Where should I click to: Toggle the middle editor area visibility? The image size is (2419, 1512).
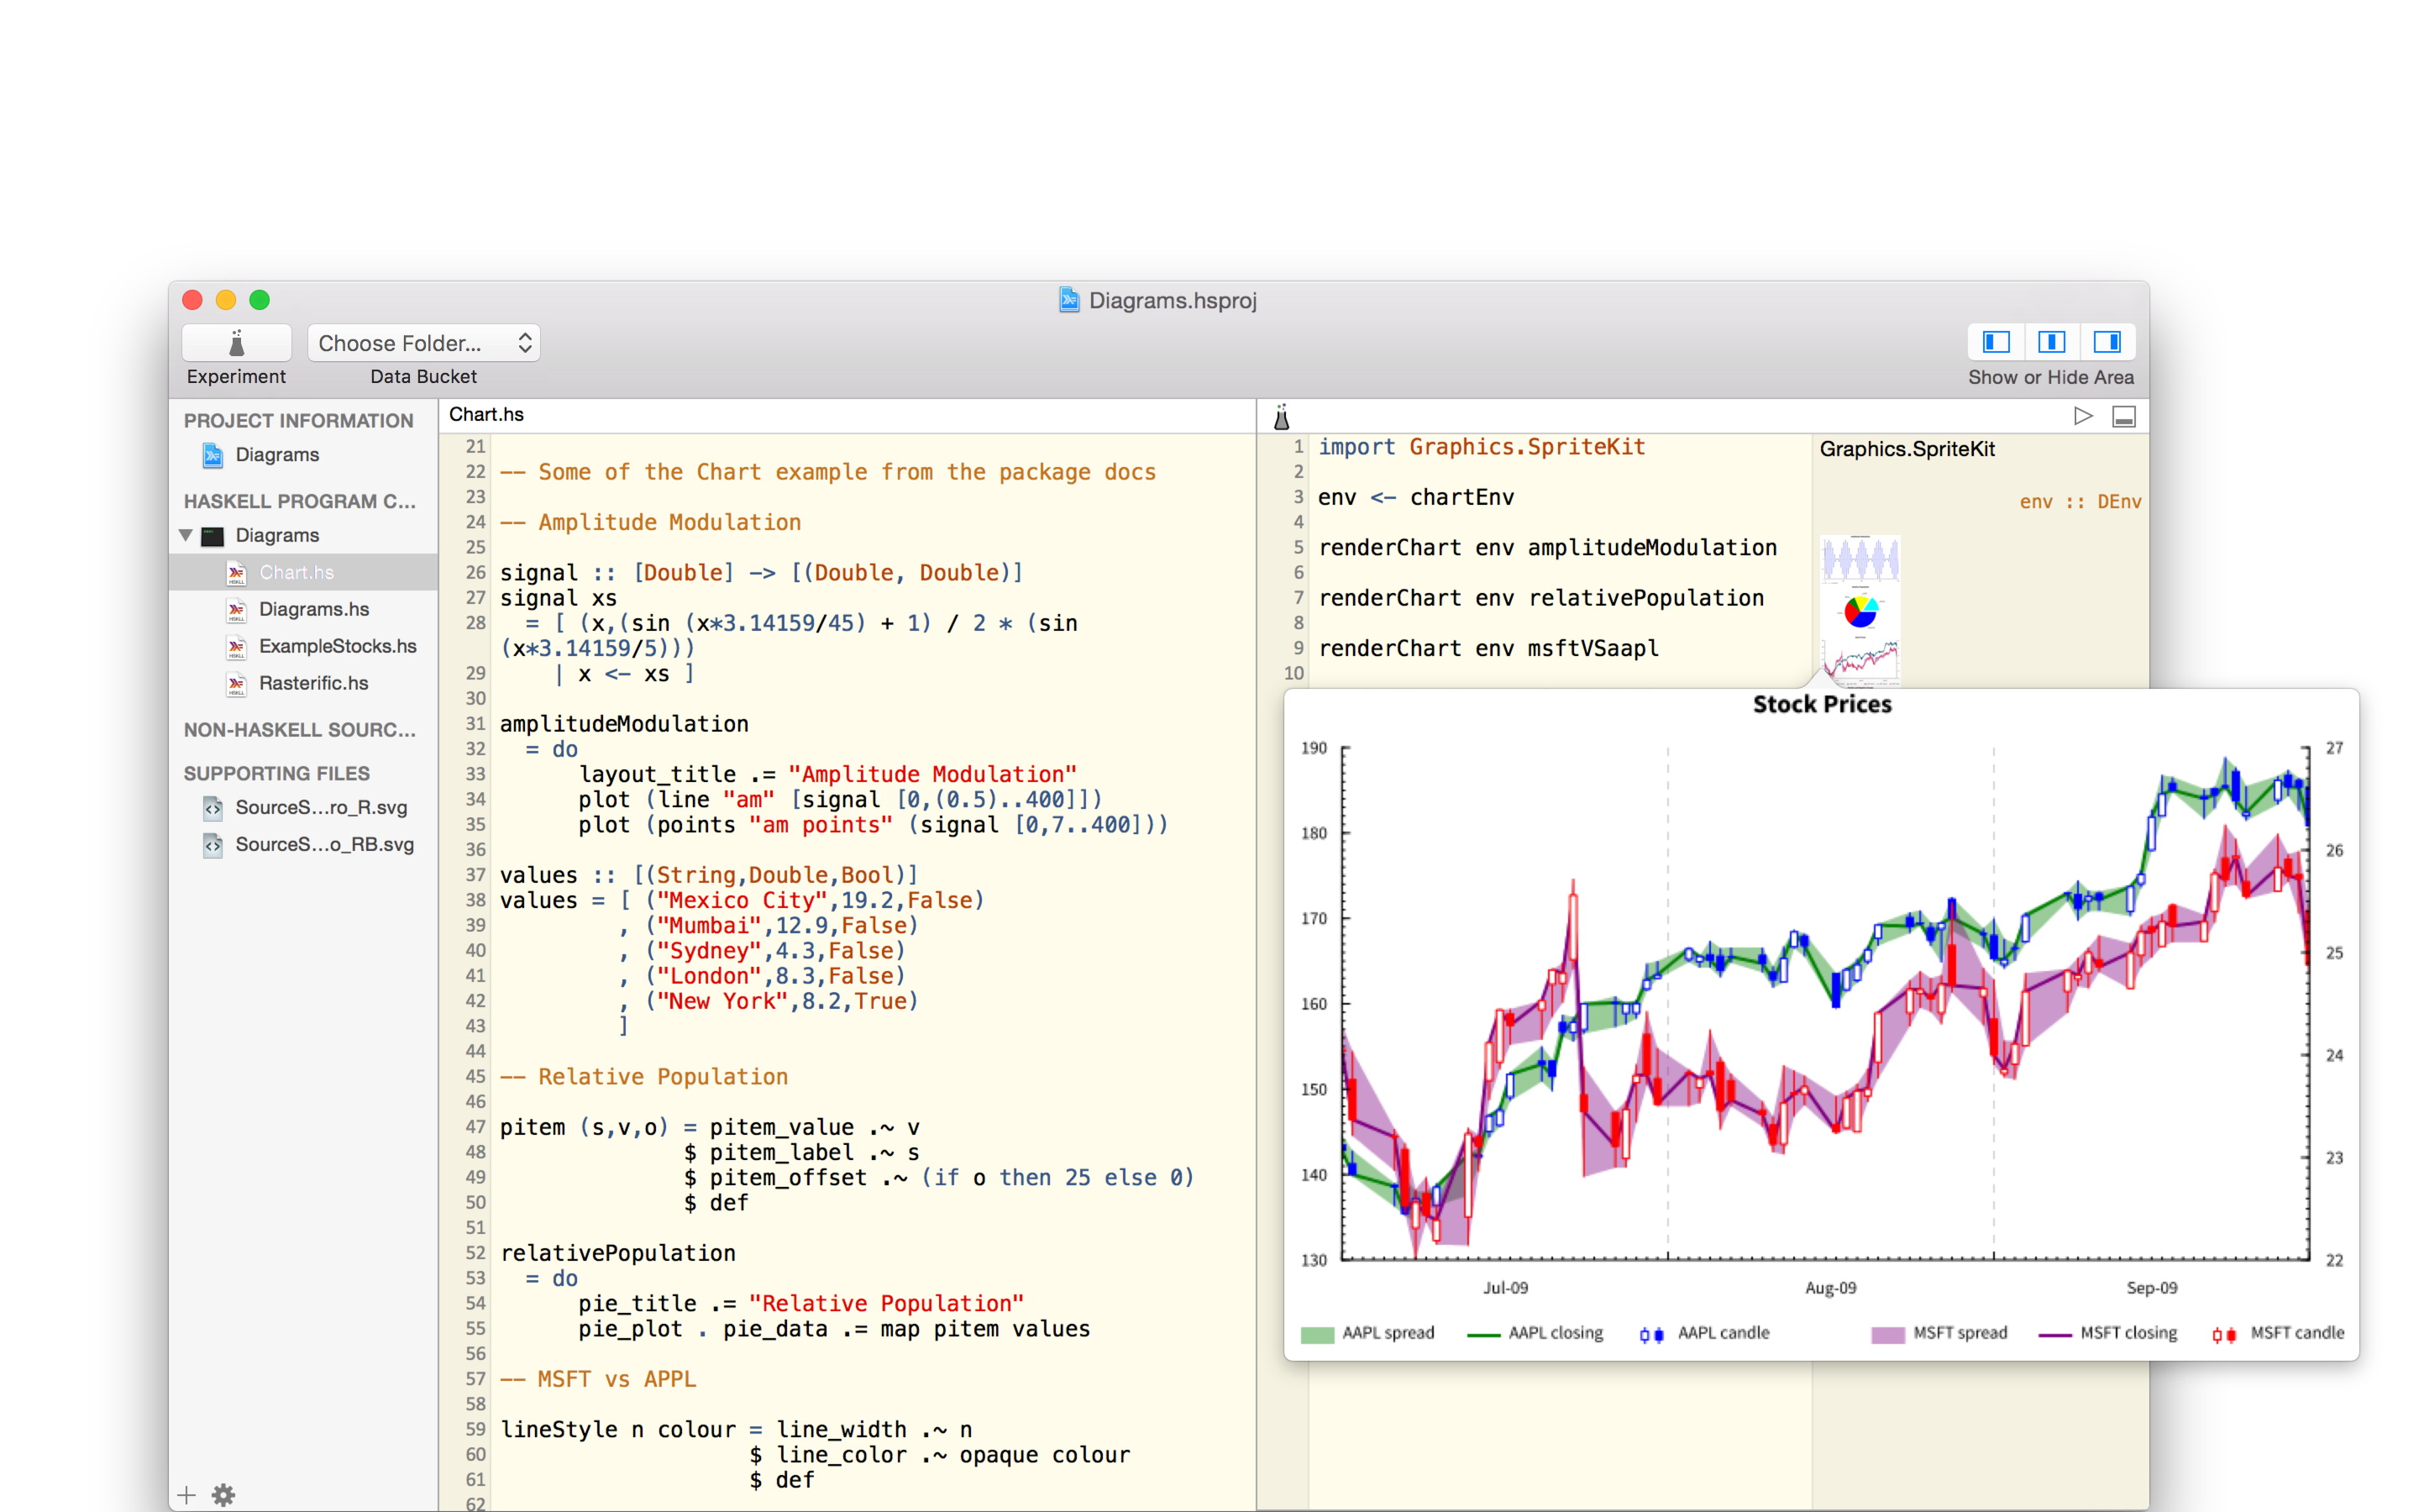coord(2051,342)
